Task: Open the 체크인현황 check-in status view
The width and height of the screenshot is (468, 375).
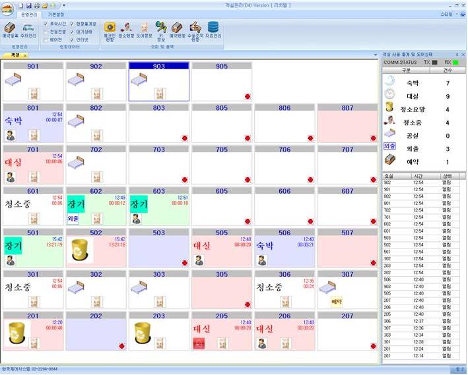Action: (110, 30)
